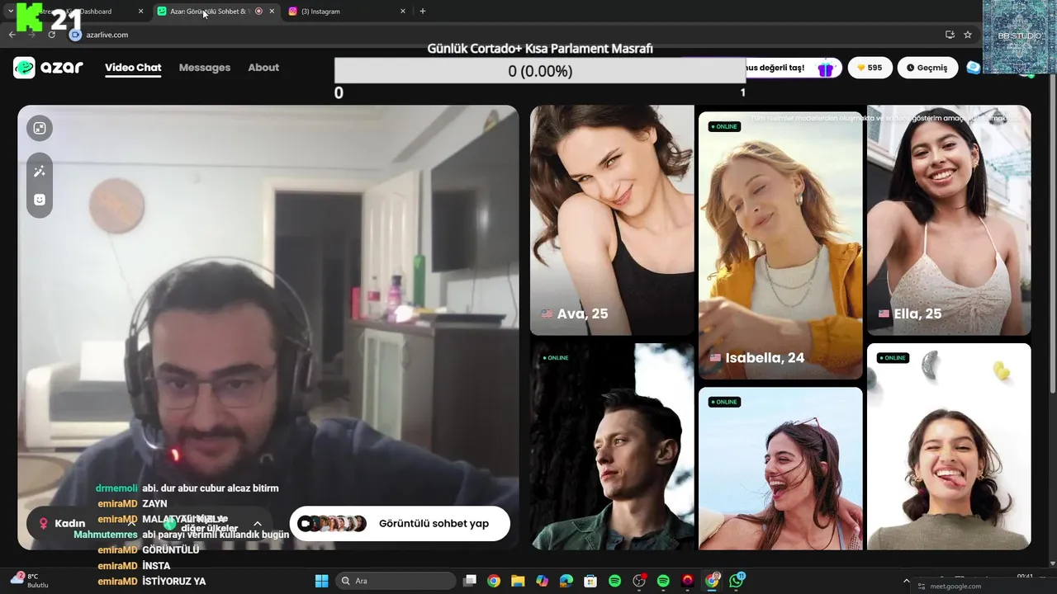Open Ella, 25 profile card
The width and height of the screenshot is (1057, 594).
949,220
